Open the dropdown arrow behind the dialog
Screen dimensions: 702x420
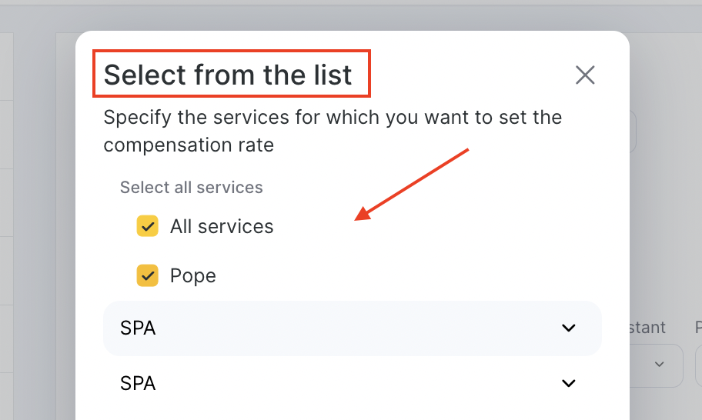660,364
